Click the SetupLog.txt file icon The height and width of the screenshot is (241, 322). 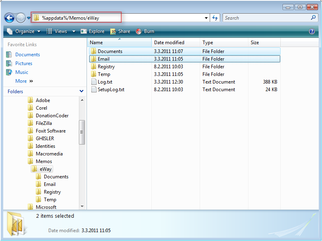click(x=94, y=89)
